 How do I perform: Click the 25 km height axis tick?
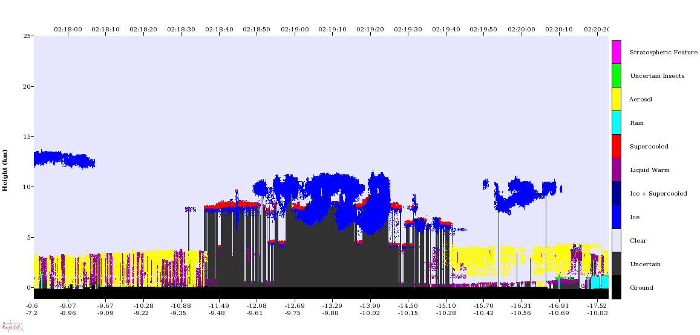27,36
